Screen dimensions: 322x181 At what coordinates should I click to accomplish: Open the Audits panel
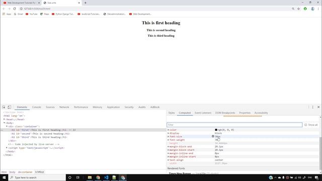142,107
